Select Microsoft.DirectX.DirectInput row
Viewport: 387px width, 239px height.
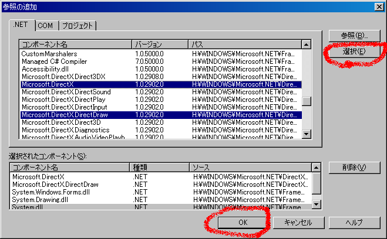point(161,107)
